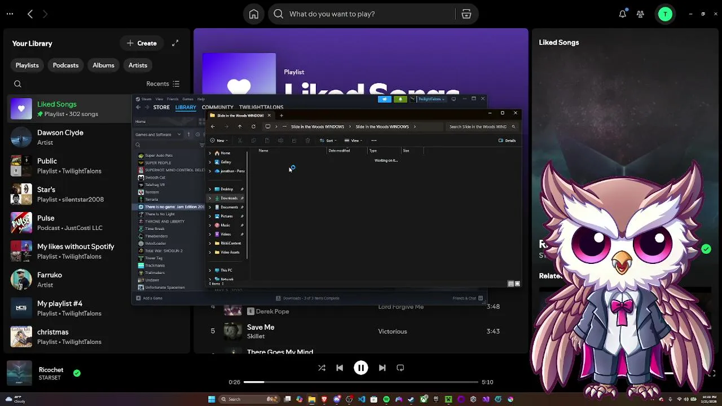Open Spotify Home with the house icon
This screenshot has width=722, height=406.
click(x=254, y=14)
